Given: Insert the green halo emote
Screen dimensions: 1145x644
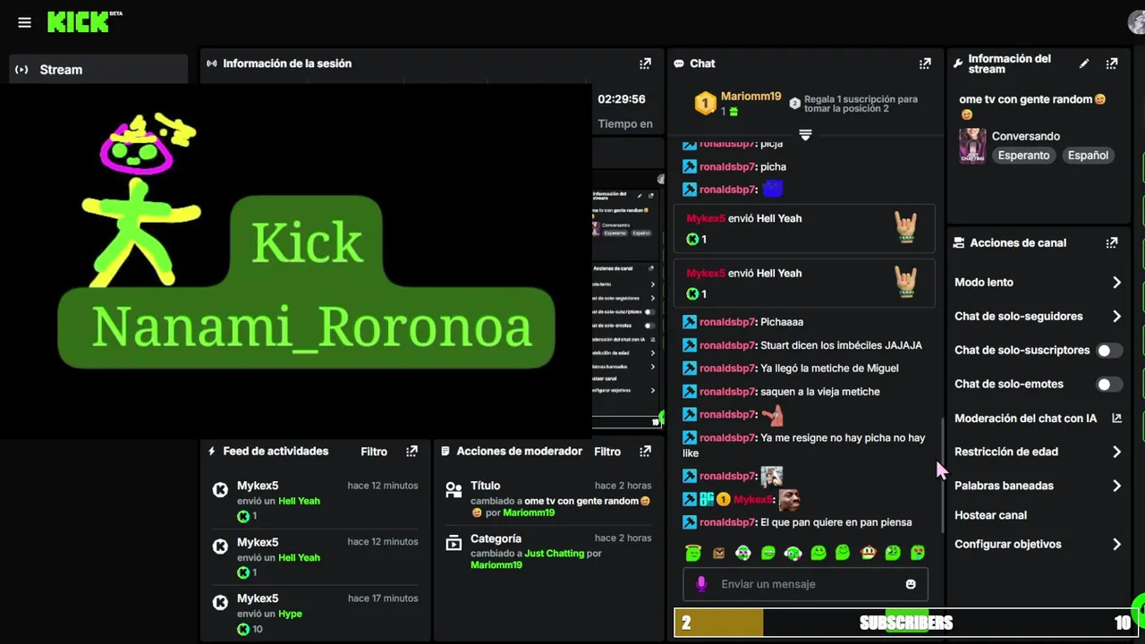Looking at the screenshot, I should [693, 553].
